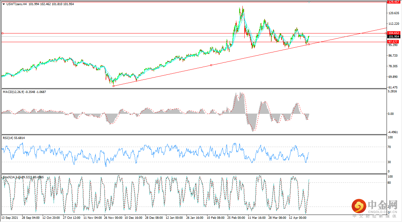Click the 10 Feb 08:00 time label

tap(216, 217)
